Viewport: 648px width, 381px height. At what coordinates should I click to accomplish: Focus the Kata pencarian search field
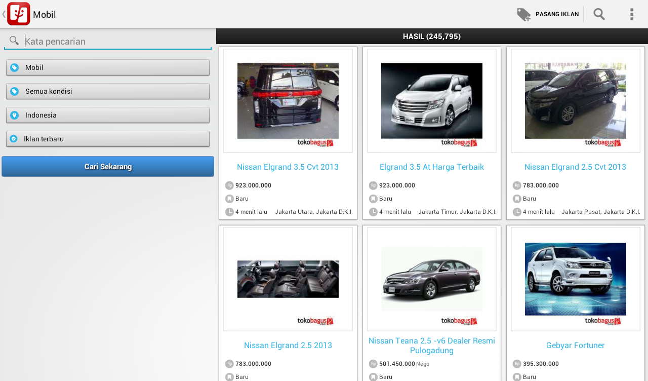(x=108, y=41)
